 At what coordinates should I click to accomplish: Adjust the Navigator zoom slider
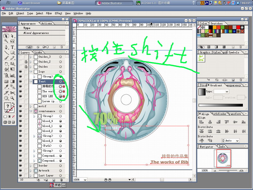(x=228, y=171)
